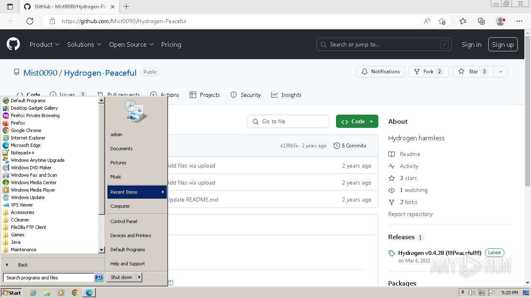The image size is (531, 298).
Task: Click the browser address bar URL
Action: coord(124,21)
